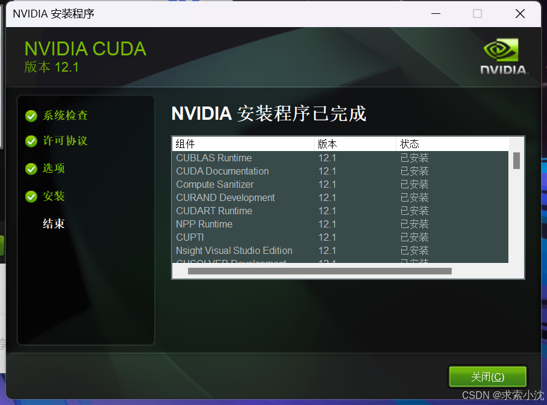Select the 结束 step label
The height and width of the screenshot is (405, 547).
(54, 224)
